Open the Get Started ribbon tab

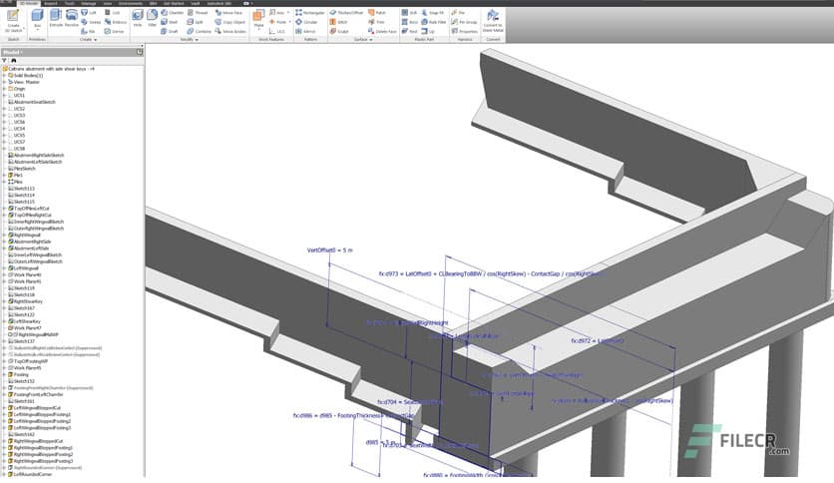coord(174,3)
